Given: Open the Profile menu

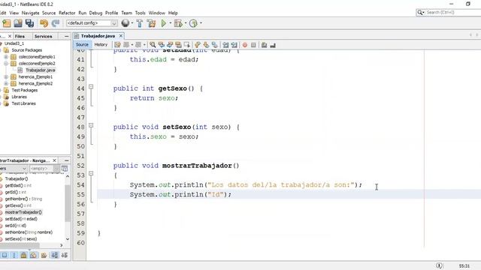Looking at the screenshot, I should [112, 13].
